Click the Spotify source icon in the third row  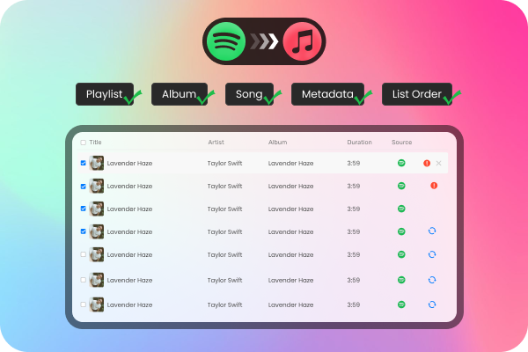coord(401,209)
